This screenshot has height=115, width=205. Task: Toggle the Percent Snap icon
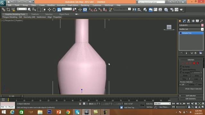[100, 10]
